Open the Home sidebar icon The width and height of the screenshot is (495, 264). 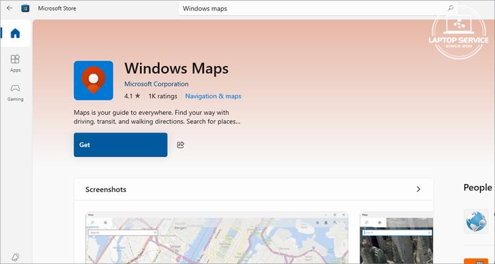tap(15, 33)
